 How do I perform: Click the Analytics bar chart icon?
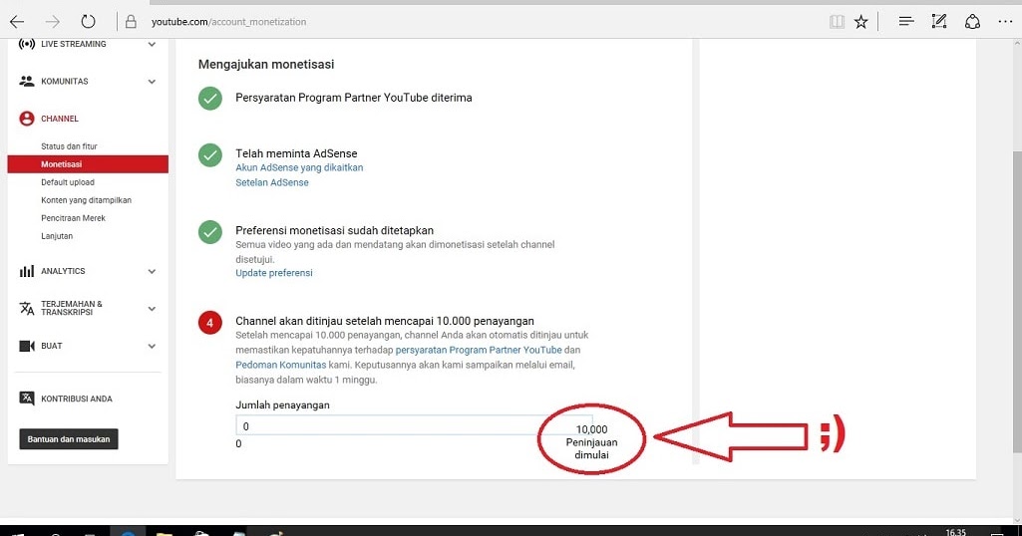[x=27, y=271]
